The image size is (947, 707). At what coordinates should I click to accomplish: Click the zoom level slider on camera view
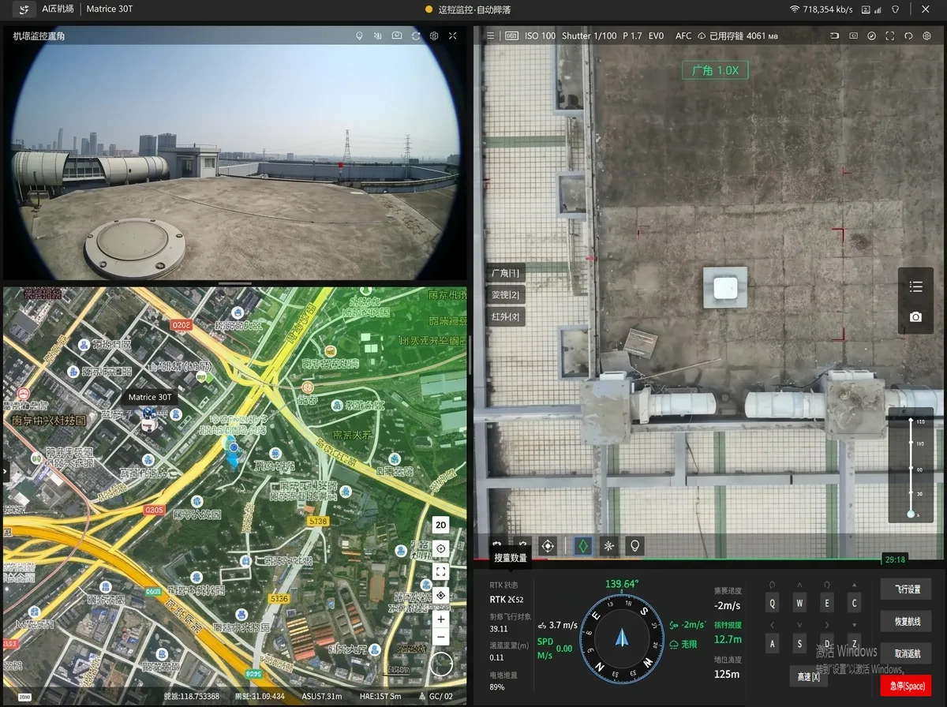[x=911, y=467]
